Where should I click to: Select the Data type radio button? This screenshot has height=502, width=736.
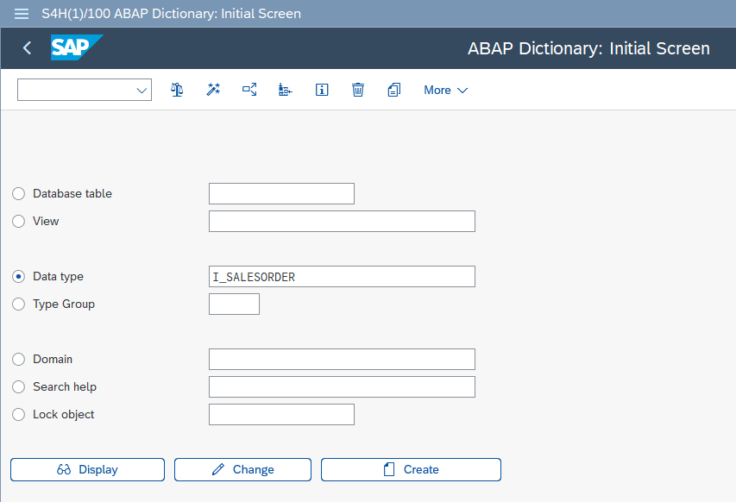click(x=18, y=277)
